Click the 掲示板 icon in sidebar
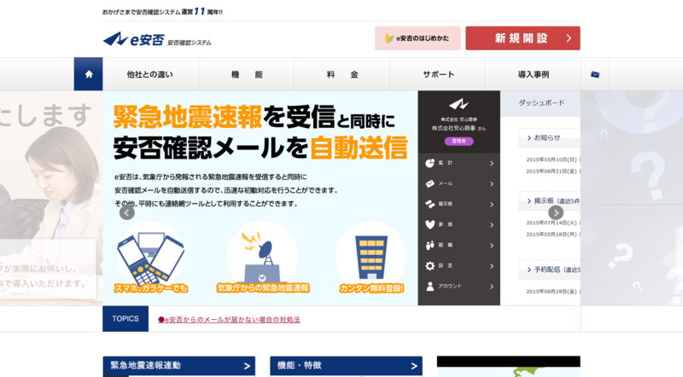This screenshot has height=377, width=683. [430, 204]
